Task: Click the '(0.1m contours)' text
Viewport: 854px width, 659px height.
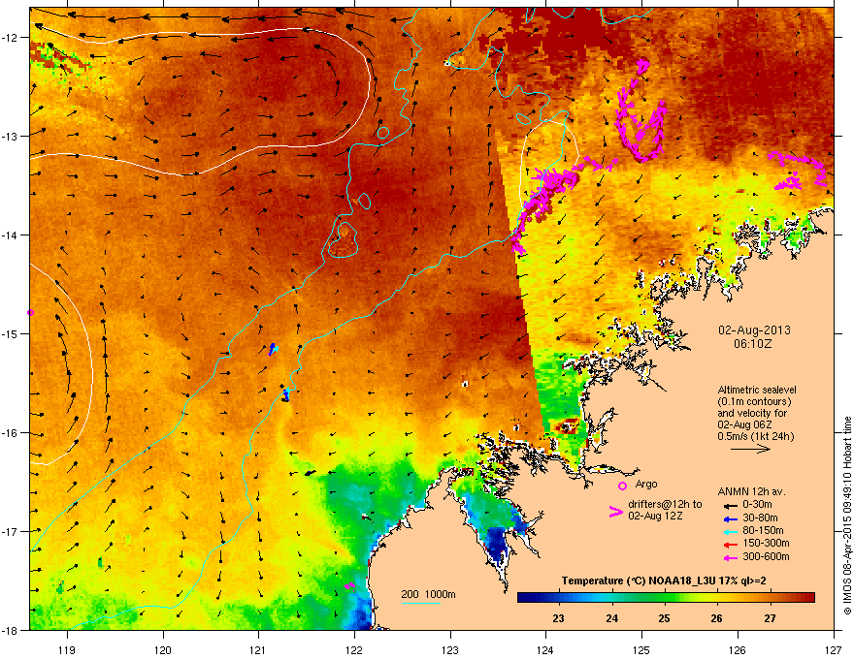Action: click(754, 402)
